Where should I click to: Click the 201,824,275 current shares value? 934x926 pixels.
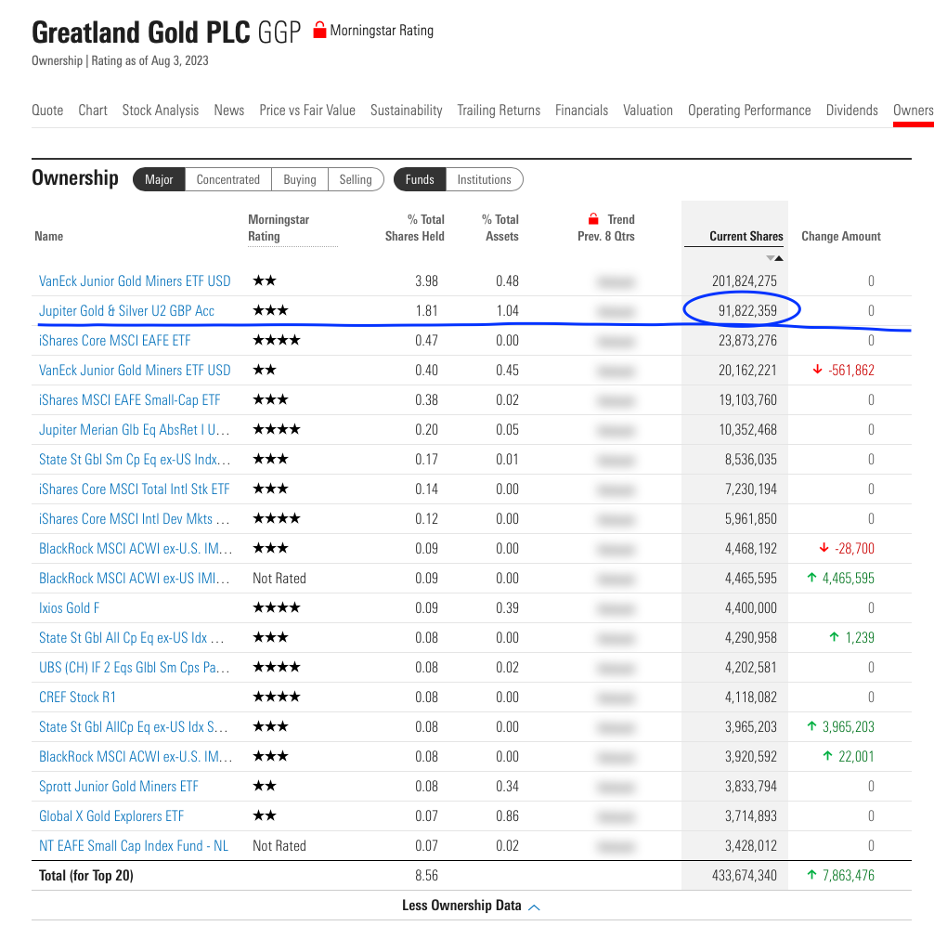tap(745, 280)
